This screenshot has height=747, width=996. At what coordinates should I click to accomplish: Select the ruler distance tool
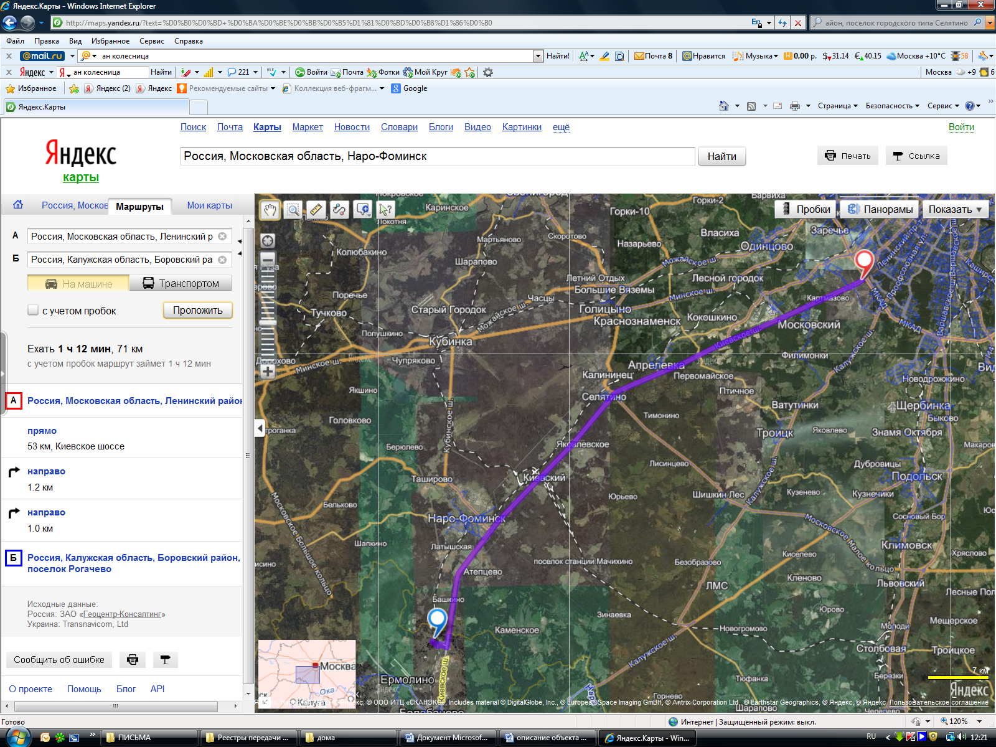point(316,210)
